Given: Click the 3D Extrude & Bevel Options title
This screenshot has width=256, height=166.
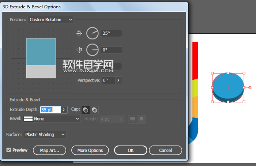Looking at the screenshot, I should coord(32,7).
